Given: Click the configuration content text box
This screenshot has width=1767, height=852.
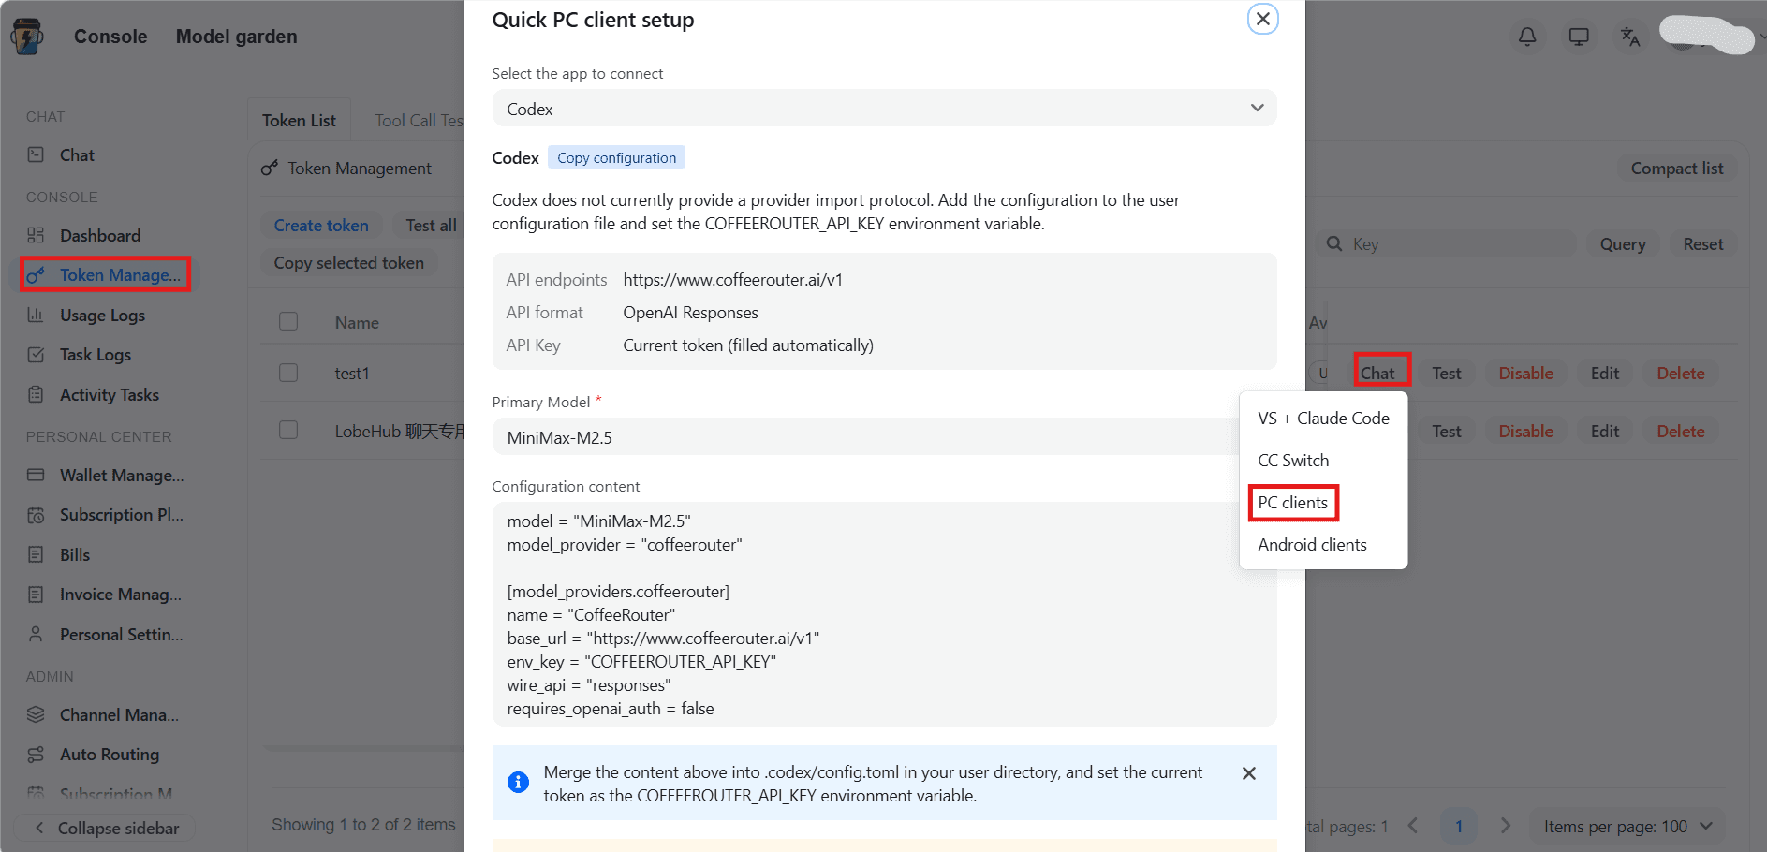Looking at the screenshot, I should (x=884, y=614).
